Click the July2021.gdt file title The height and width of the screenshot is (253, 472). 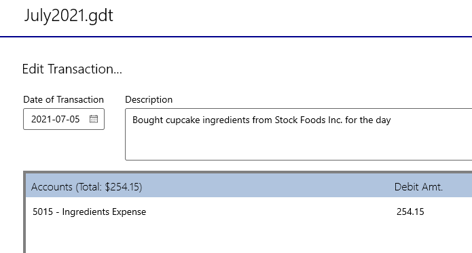click(x=69, y=16)
